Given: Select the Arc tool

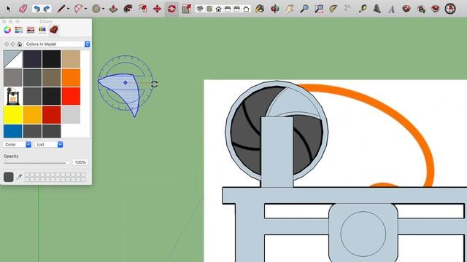Looking at the screenshot, I should 78,9.
